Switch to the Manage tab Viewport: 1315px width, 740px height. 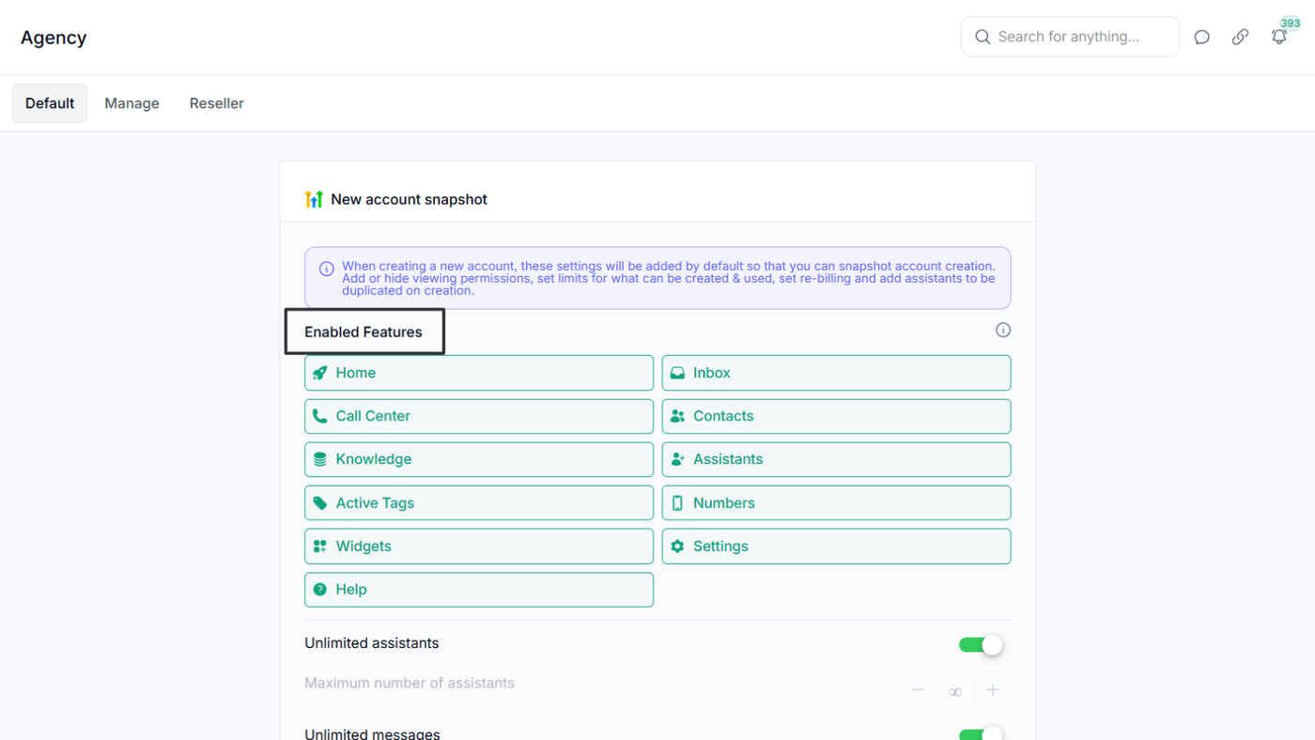coord(131,103)
